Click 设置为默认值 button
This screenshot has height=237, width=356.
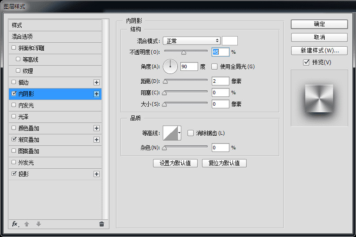(175, 163)
